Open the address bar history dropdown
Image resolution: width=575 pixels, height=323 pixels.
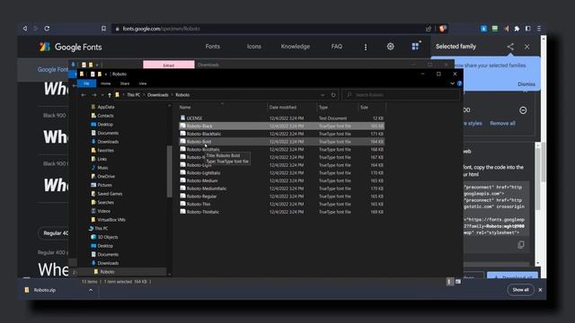point(323,95)
